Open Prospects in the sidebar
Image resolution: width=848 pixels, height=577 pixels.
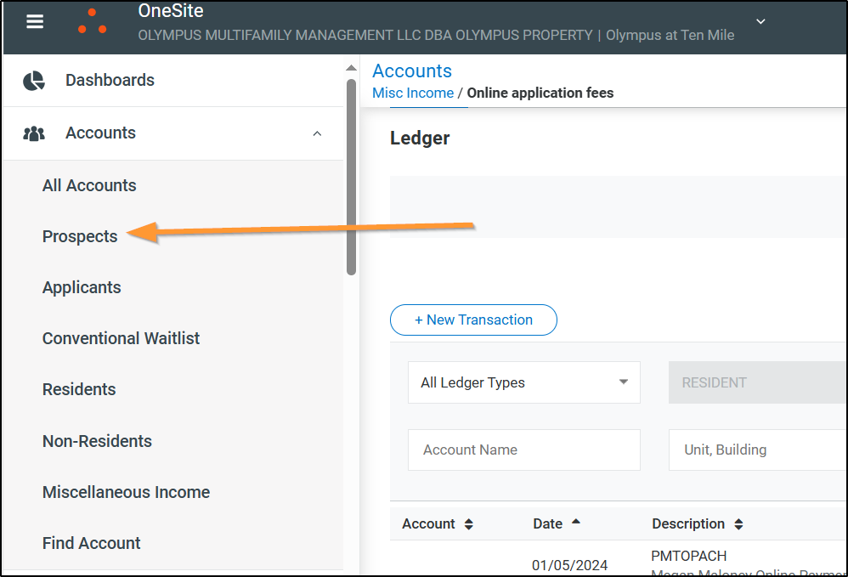(80, 236)
